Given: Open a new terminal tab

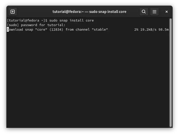Looking at the screenshot, I should (13, 12).
